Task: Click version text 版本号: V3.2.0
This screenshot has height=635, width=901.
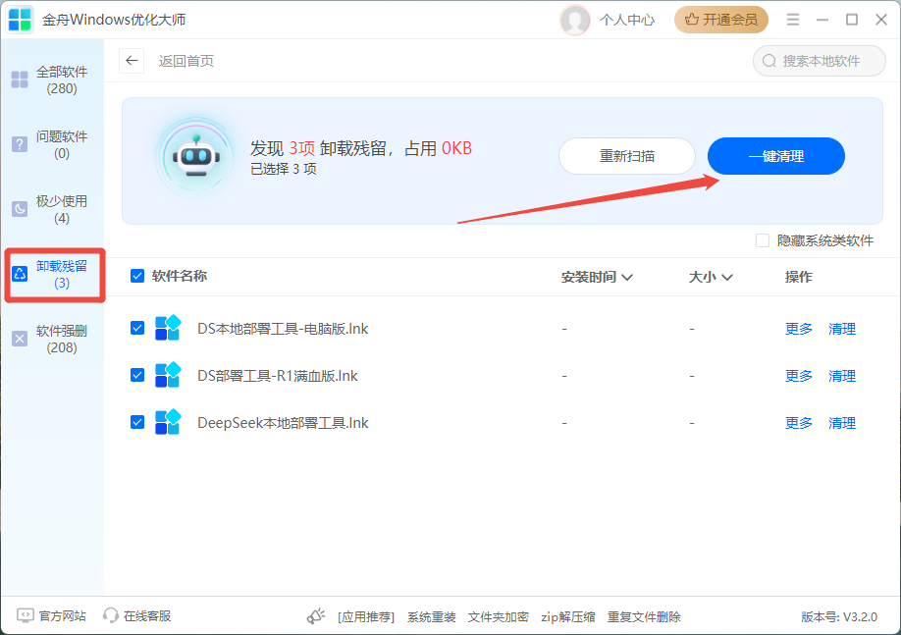Action: [839, 616]
